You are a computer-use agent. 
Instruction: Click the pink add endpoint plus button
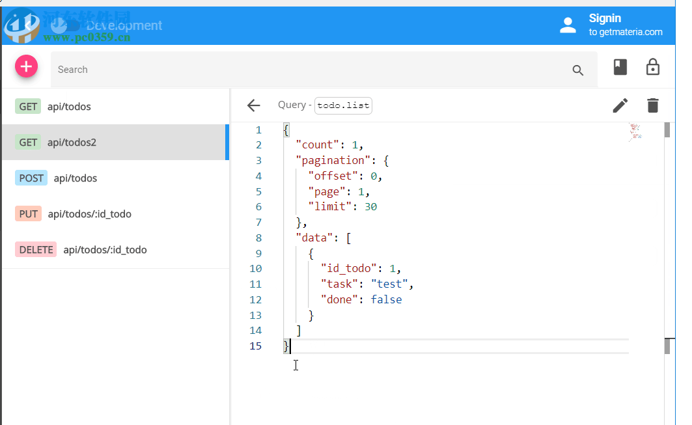coord(26,66)
